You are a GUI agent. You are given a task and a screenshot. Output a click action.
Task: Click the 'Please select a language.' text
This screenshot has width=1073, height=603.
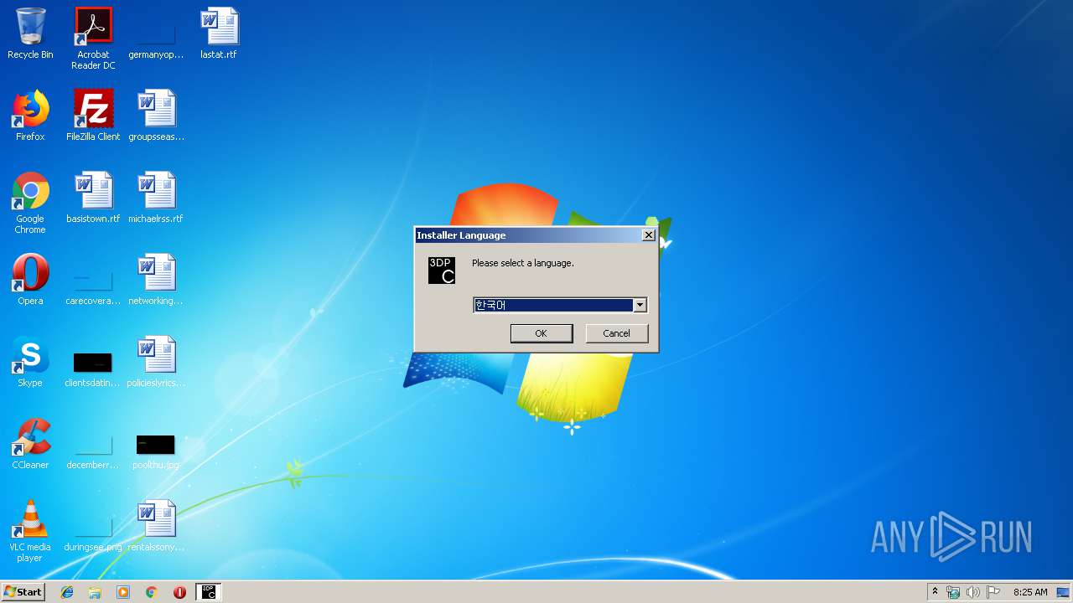pyautogui.click(x=523, y=263)
